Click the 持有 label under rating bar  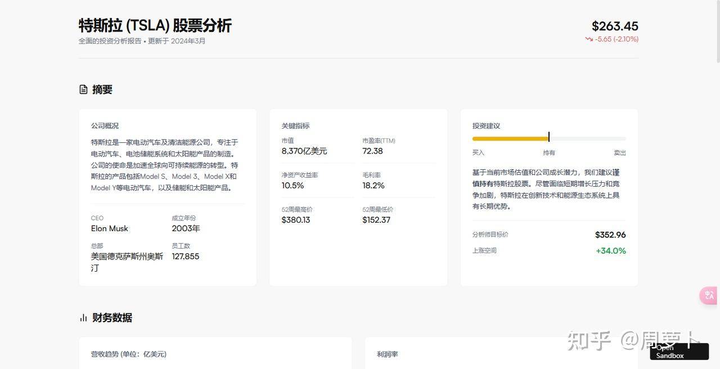pos(549,153)
